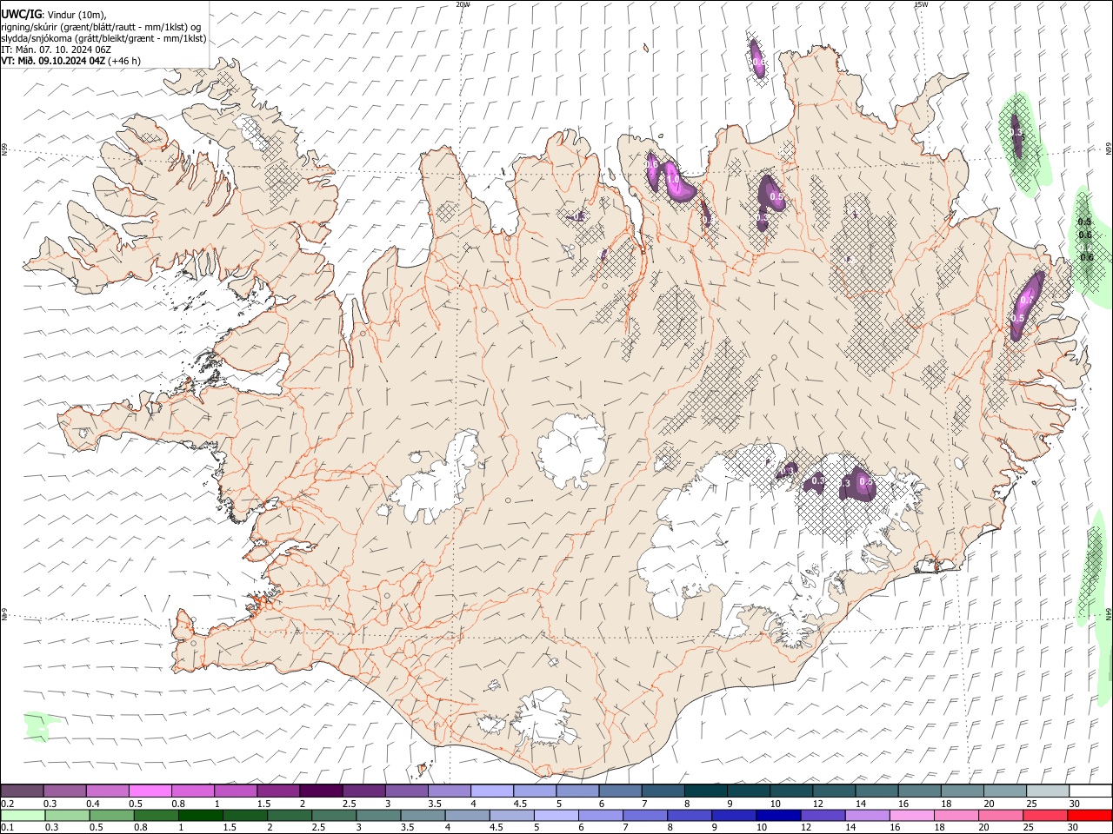This screenshot has width=1113, height=834.
Task: Pick the upper legend swatch between 18 and 20
Action: pyautogui.click(x=961, y=791)
